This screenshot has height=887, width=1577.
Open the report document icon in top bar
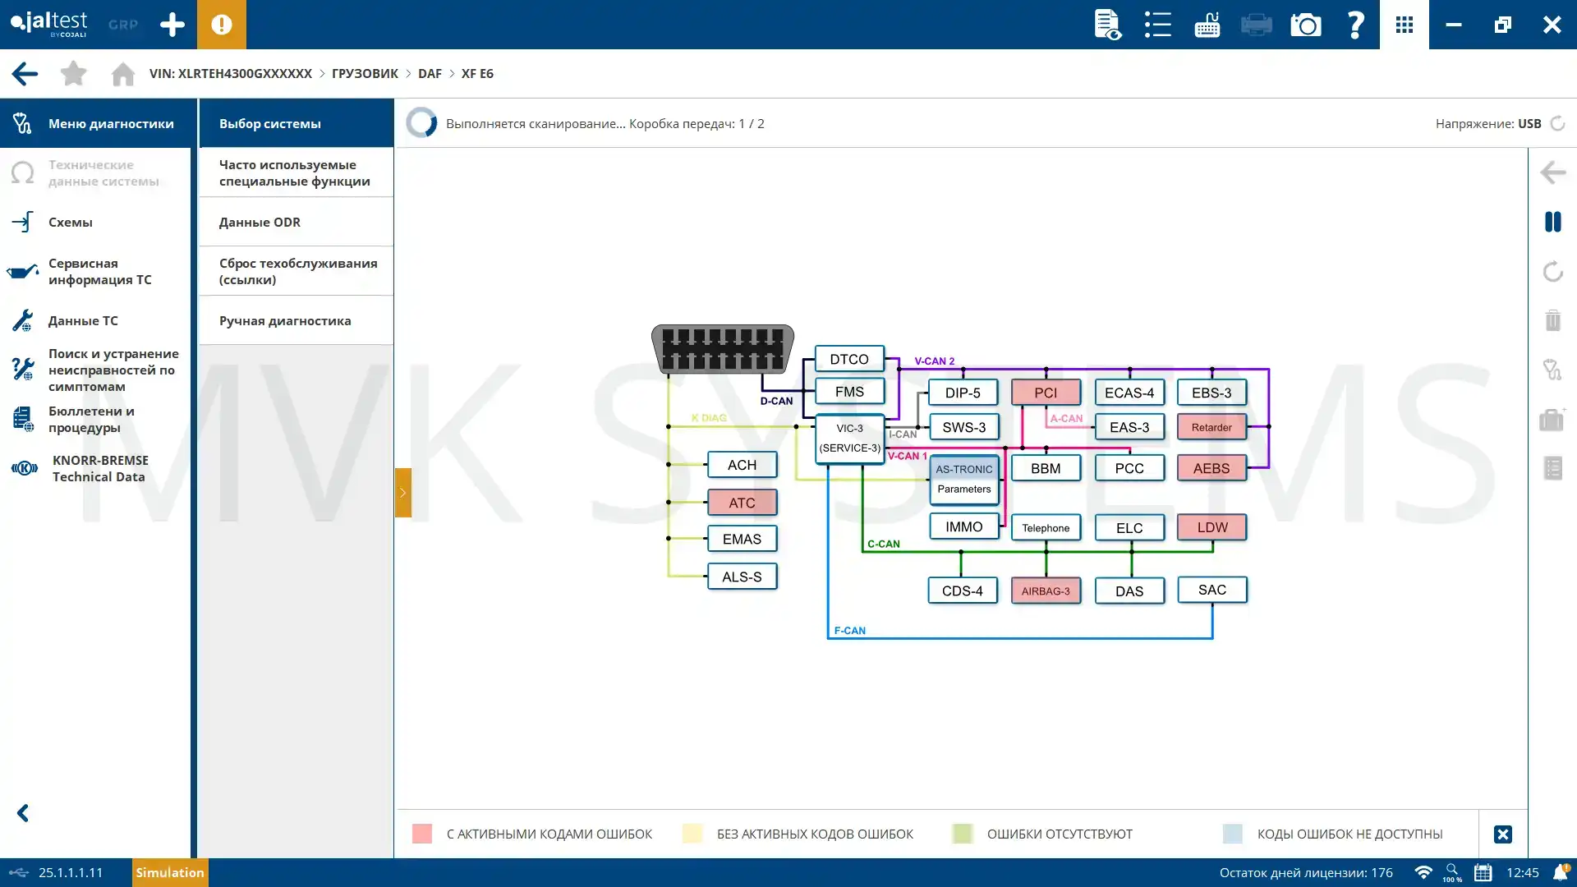(1108, 25)
